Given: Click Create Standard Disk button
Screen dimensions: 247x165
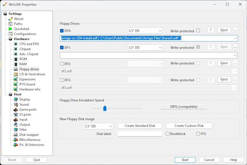Looking at the screenshot, I should coord(140,126).
